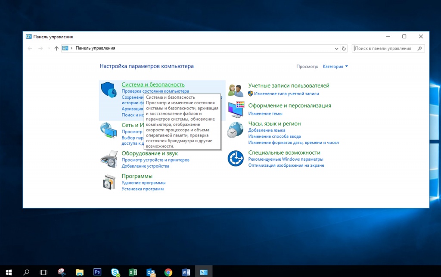
Task: Open Учетные записи пользователей category
Action: [x=289, y=85]
